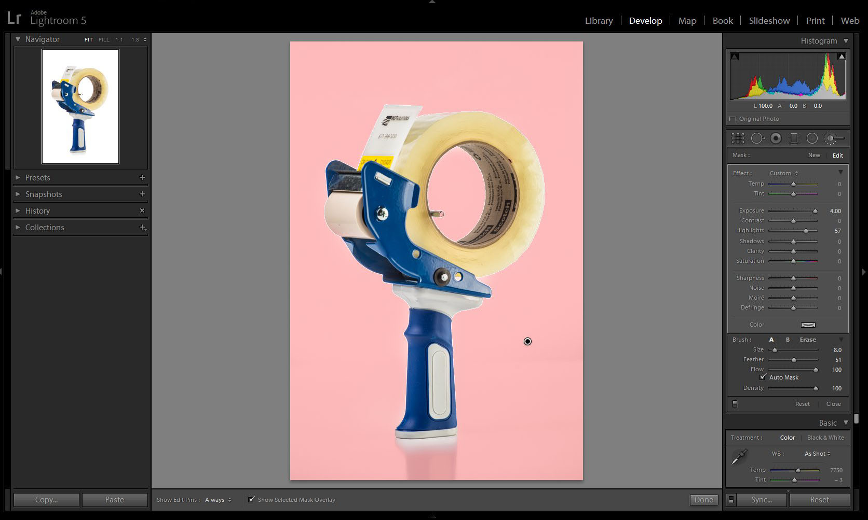Open the Map module
868x520 pixels.
687,21
